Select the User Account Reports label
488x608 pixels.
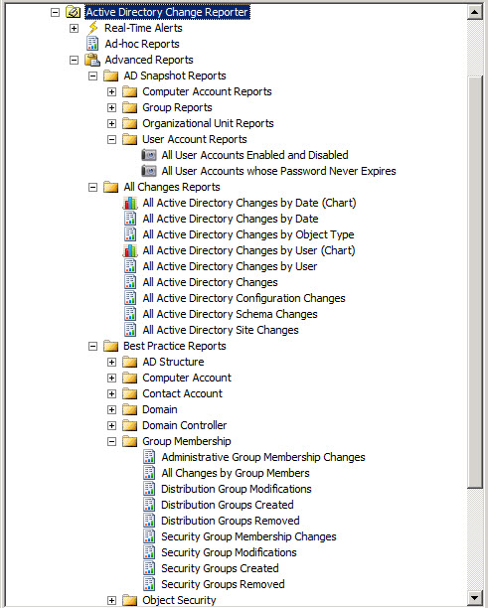(195, 139)
